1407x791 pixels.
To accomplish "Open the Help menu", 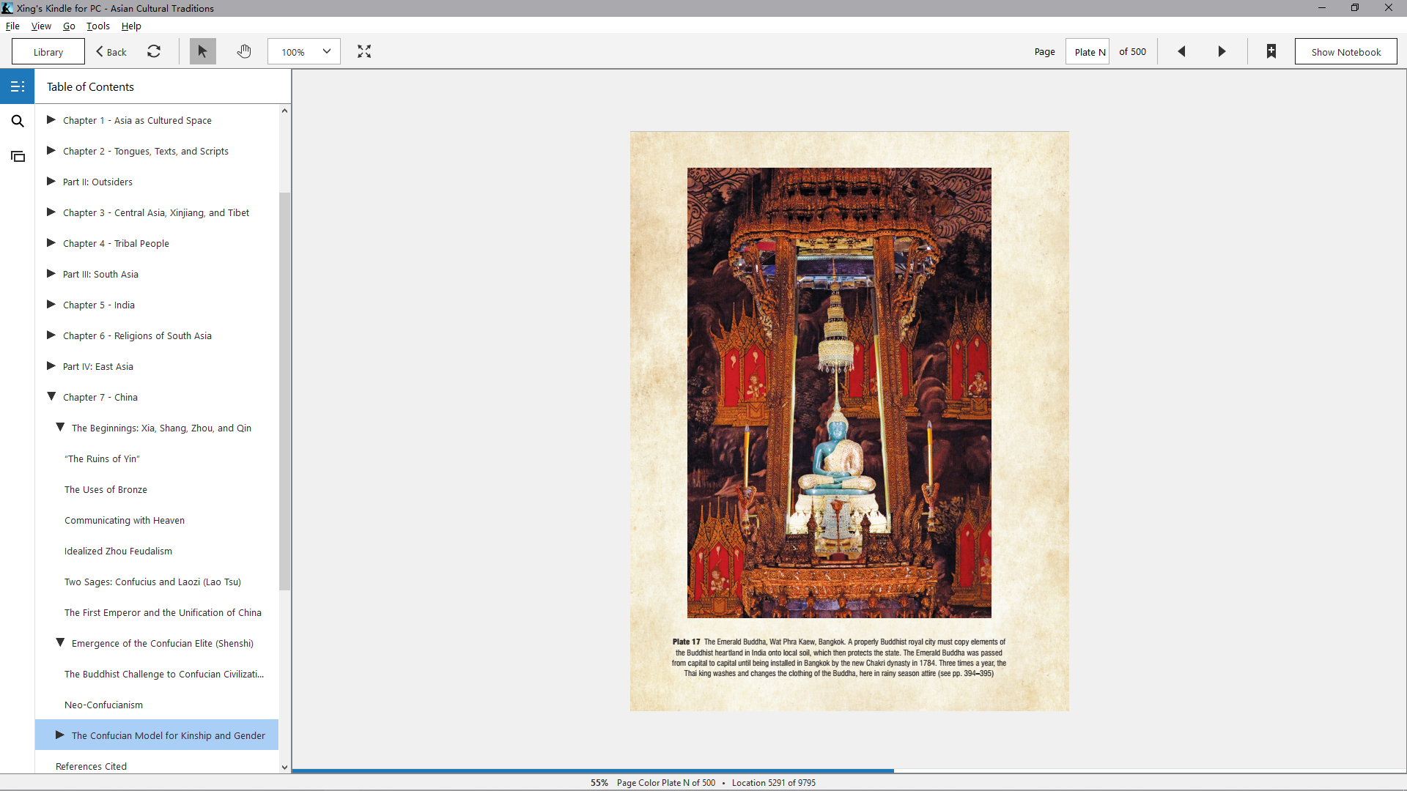I will tap(131, 26).
